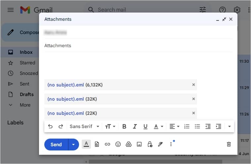251x164 pixels.
Task: Insert an emoji
Action: point(118,144)
